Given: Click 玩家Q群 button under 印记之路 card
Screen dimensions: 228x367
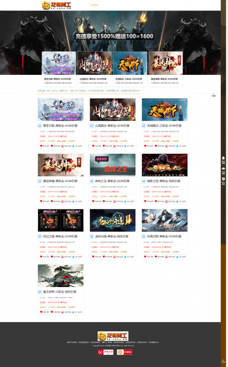Looking at the screenshot, I should pos(44,257).
